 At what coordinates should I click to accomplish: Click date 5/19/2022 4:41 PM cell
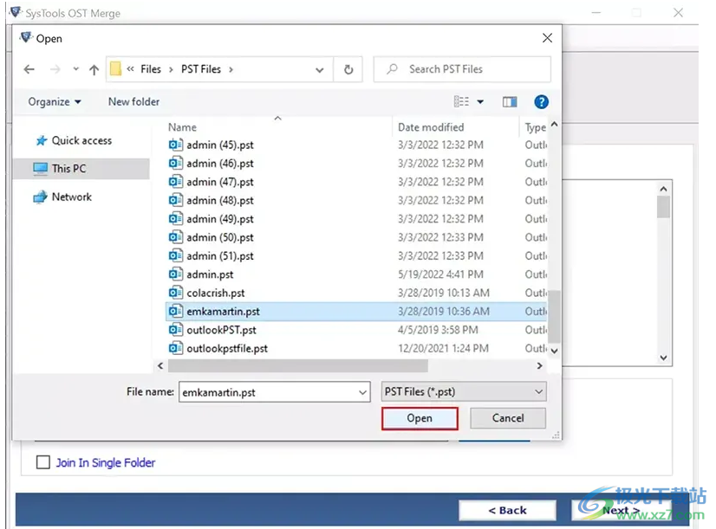click(440, 274)
